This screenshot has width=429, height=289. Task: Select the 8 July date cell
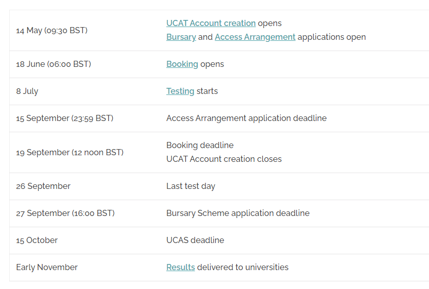(x=27, y=91)
